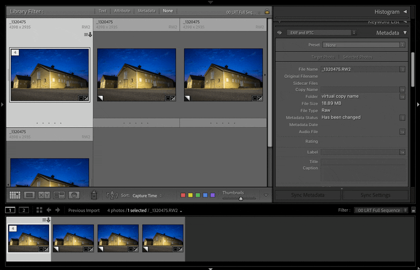Toggle metadata eye icon beside EXIF and IPTC
The image size is (420, 270).
[280, 33]
